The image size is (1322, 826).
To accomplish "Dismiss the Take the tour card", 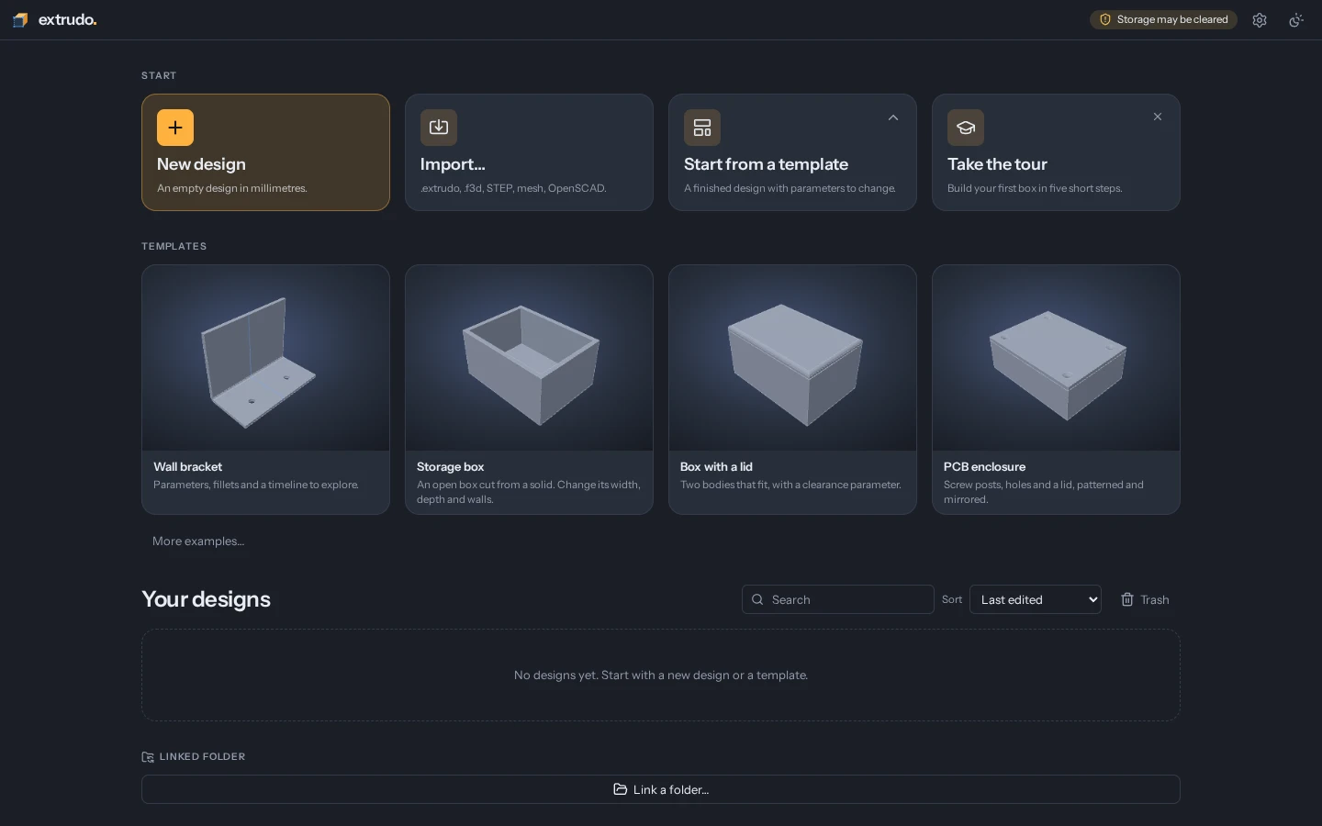I will [x=1158, y=117].
